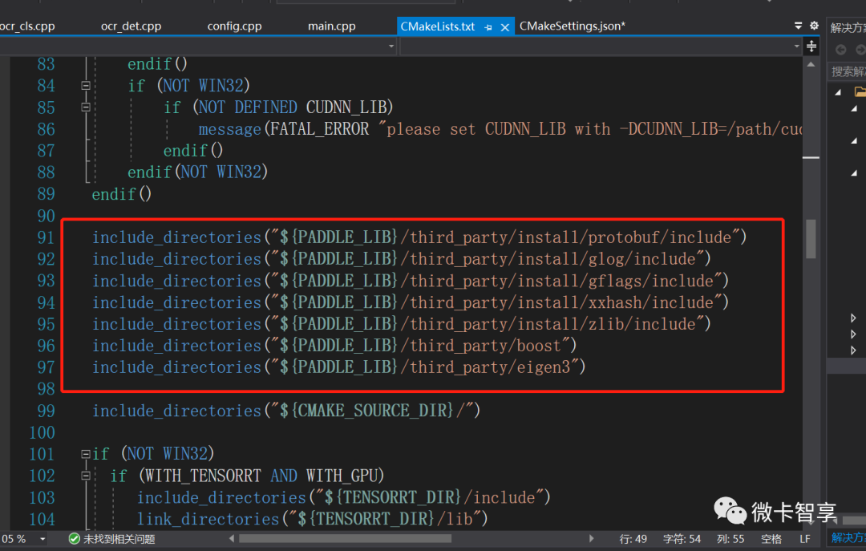Collapse the fold at line 102

coord(86,476)
